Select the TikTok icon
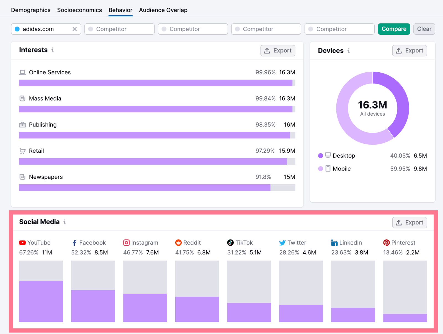Image resolution: width=443 pixels, height=334 pixels. [x=230, y=243]
